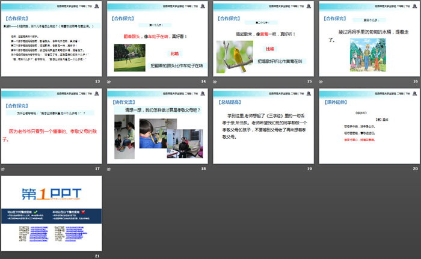Image resolution: width=421 pixels, height=259 pixels.
Task: Click slide number label 21
Action: tap(97, 256)
